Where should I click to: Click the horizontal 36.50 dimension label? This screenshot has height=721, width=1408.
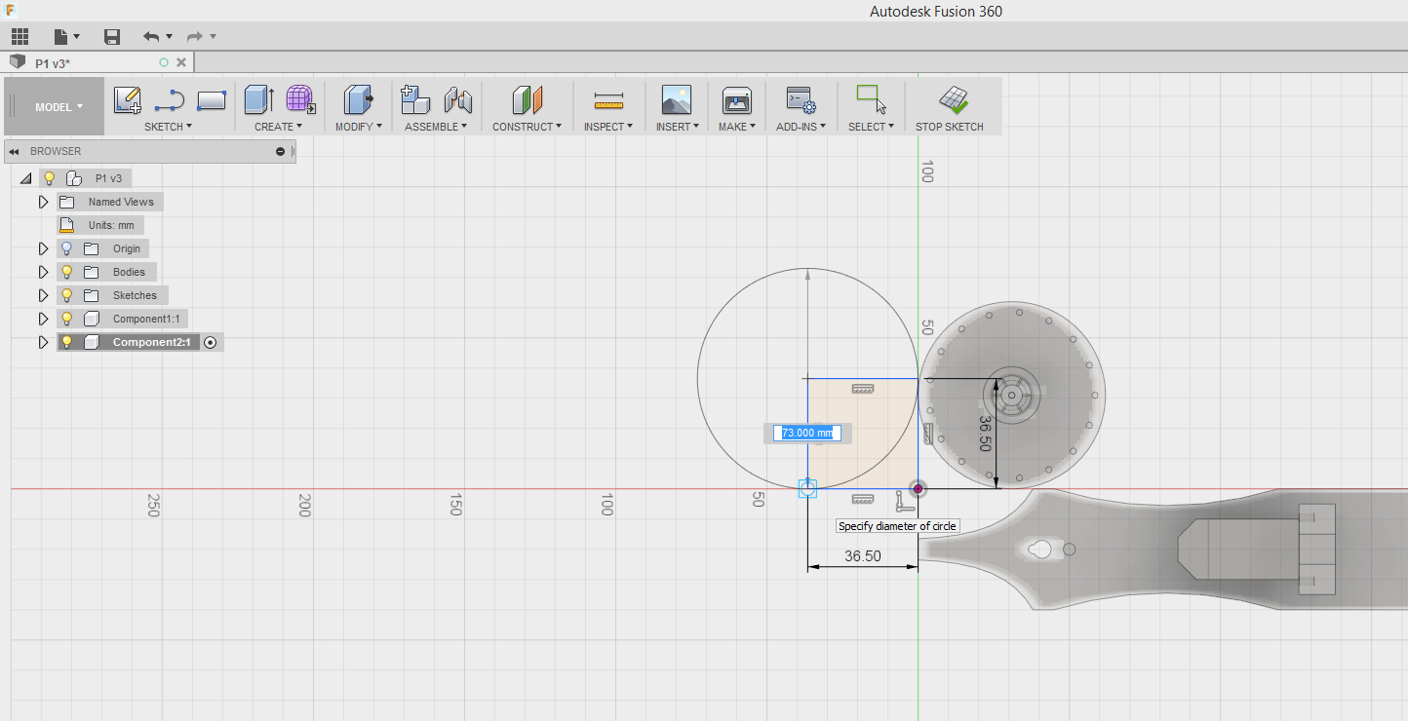(863, 556)
